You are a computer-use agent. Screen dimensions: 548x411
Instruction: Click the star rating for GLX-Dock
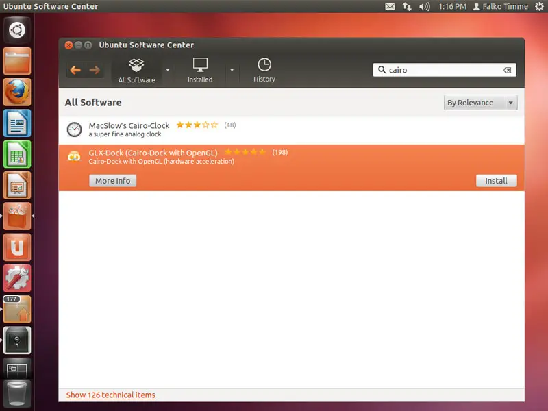point(245,152)
